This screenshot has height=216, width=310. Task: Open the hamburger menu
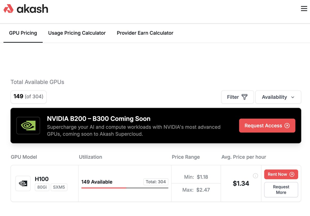pyautogui.click(x=304, y=9)
